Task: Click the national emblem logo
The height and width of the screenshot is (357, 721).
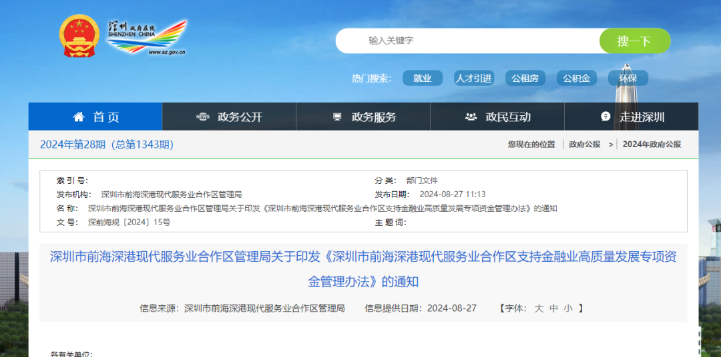Action: tap(79, 36)
